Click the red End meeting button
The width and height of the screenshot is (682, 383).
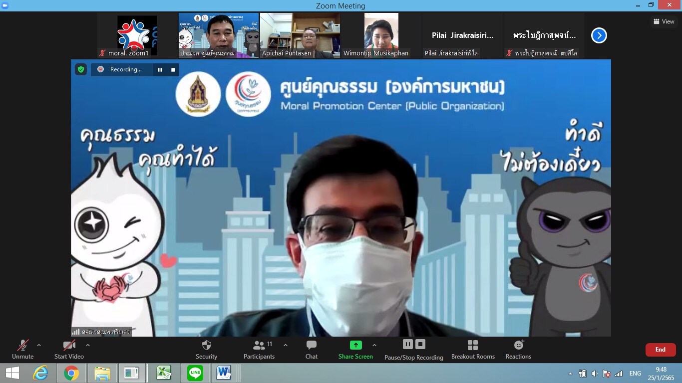[x=661, y=350]
